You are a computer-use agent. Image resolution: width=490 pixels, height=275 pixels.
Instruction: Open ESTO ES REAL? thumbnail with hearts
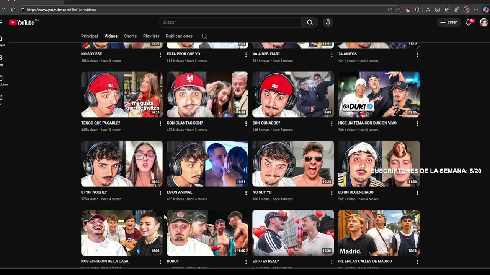pos(293,233)
